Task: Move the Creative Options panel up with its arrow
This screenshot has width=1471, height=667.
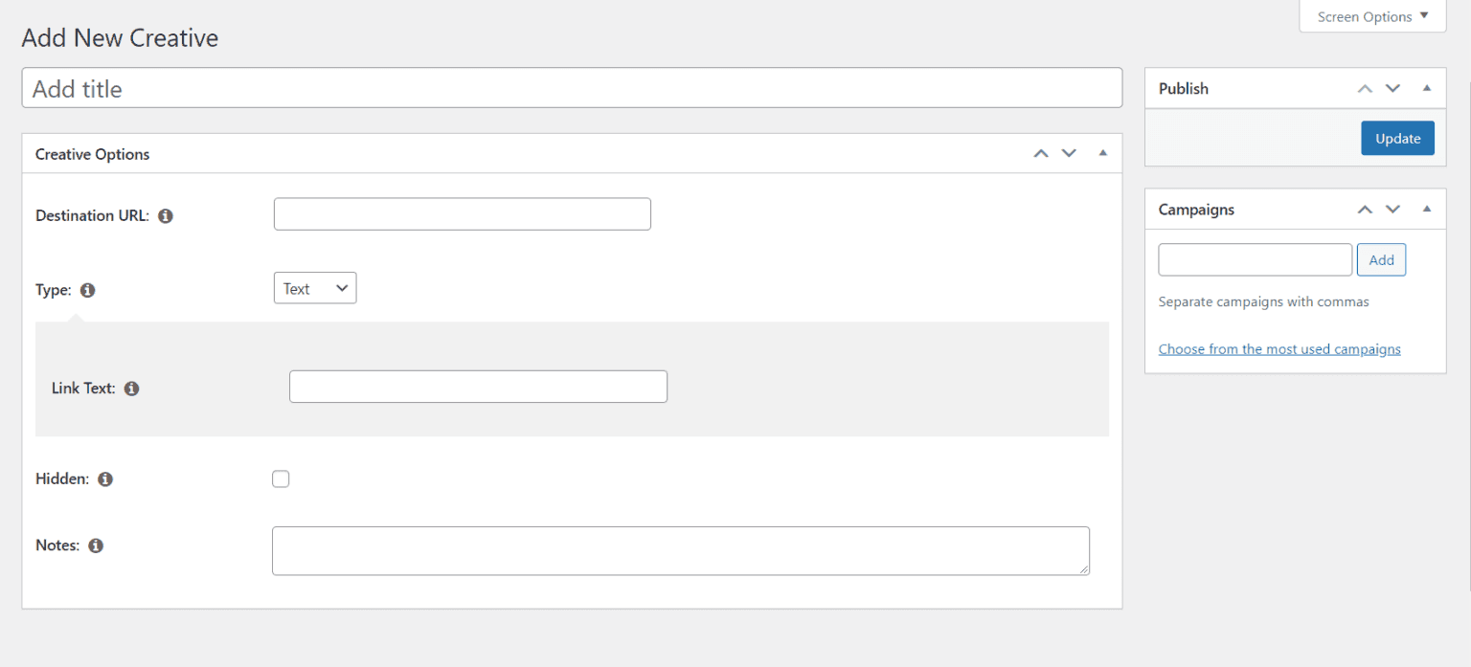Action: pyautogui.click(x=1040, y=153)
